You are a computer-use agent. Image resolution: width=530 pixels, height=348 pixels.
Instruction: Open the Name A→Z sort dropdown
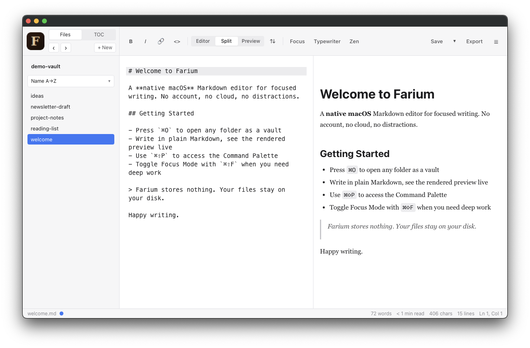[71, 81]
